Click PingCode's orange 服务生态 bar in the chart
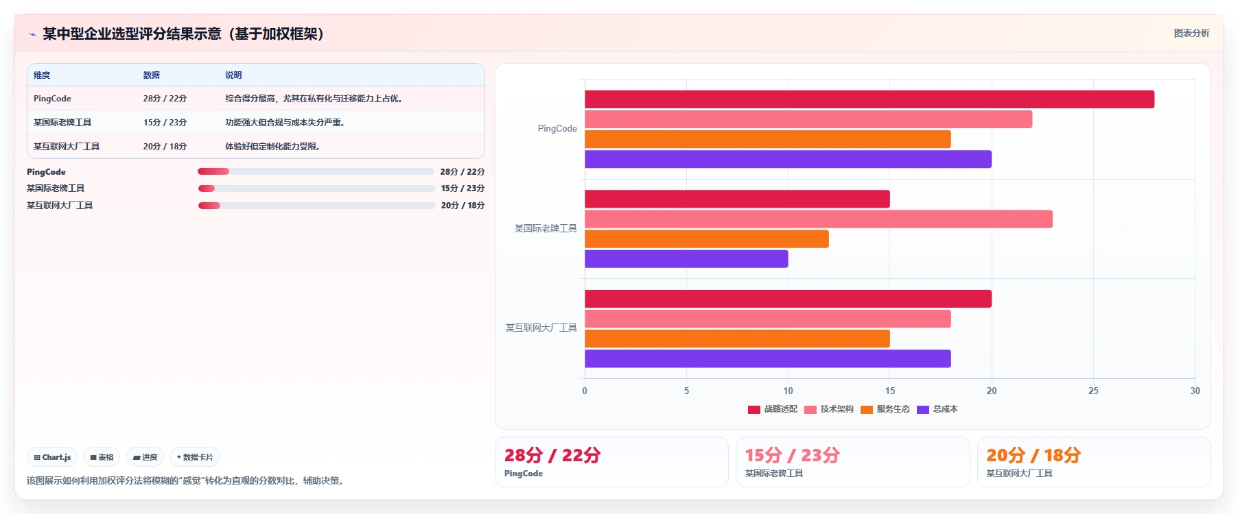 (768, 139)
